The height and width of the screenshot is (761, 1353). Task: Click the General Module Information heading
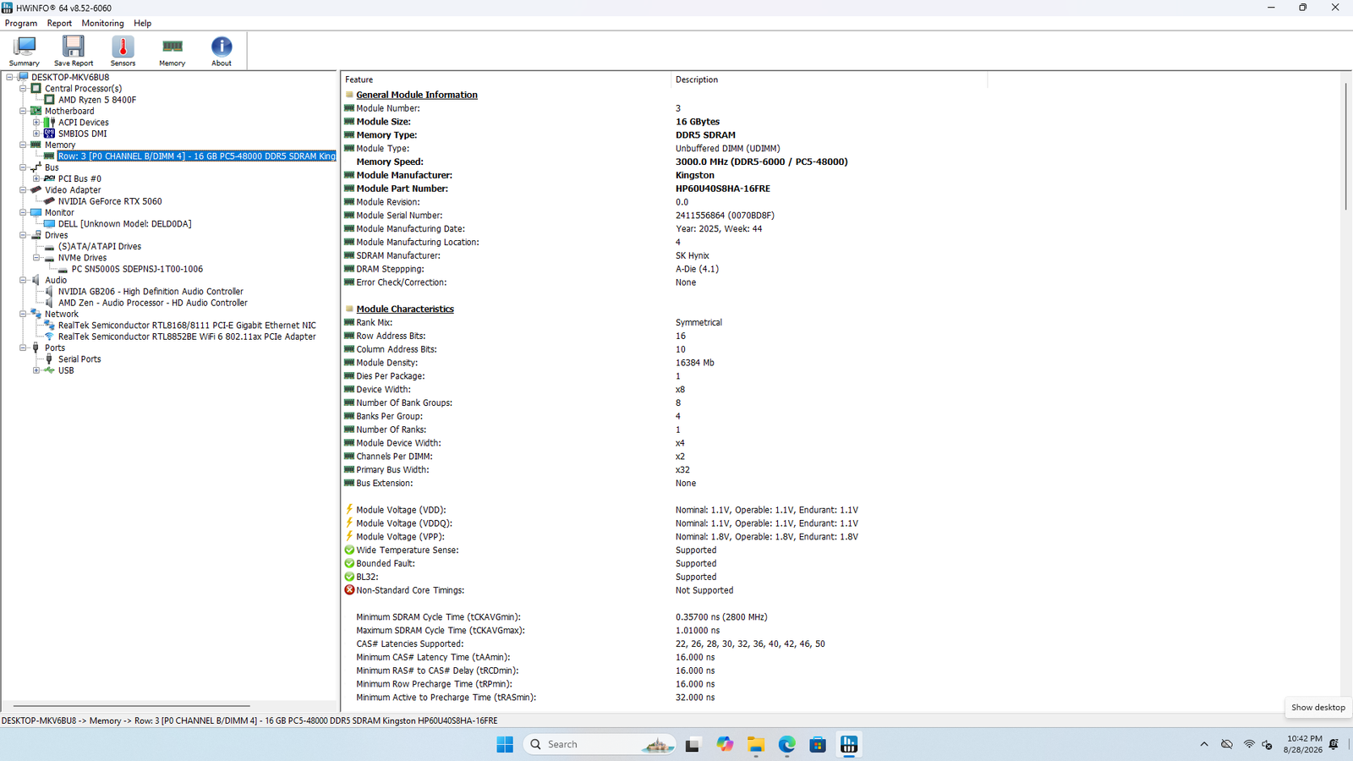coord(417,95)
